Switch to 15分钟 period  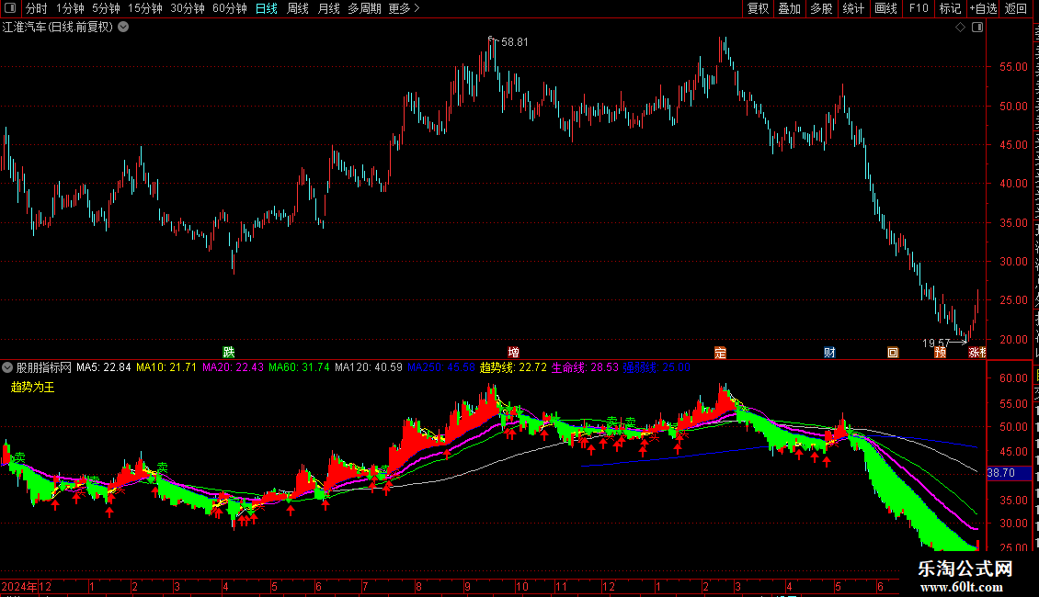pos(145,8)
